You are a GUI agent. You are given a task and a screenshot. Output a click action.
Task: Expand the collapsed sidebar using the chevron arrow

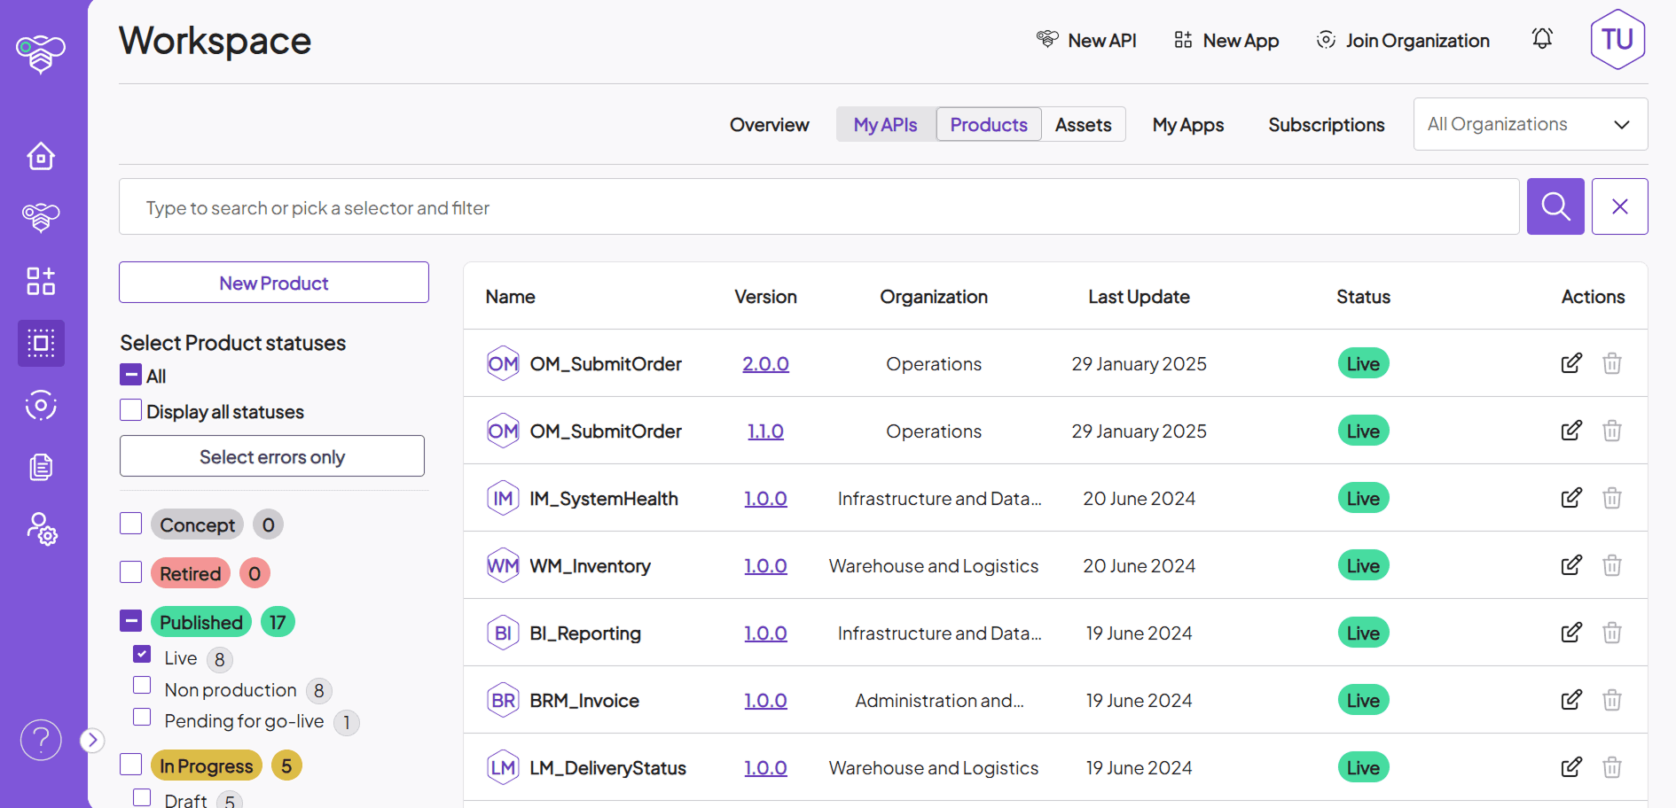coord(91,739)
